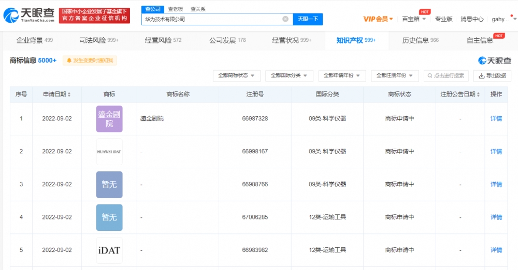Select the 知识产权 tab
This screenshot has width=518, height=270.
(356, 40)
